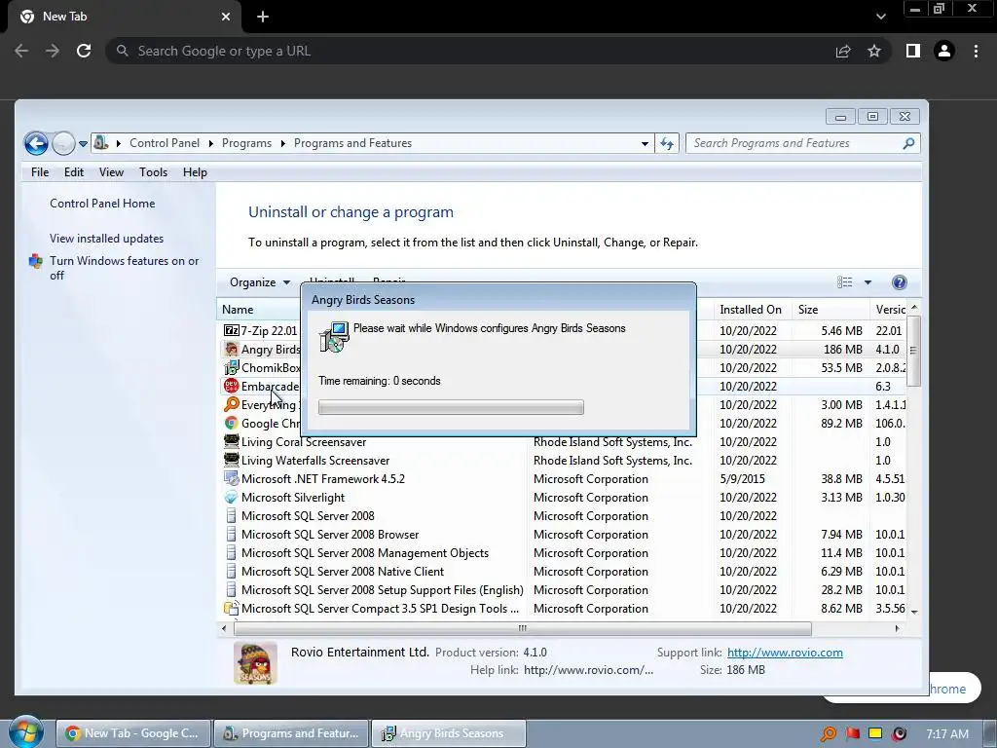Viewport: 997px width, 748px height.
Task: Open the rovio.com support link
Action: point(785,653)
